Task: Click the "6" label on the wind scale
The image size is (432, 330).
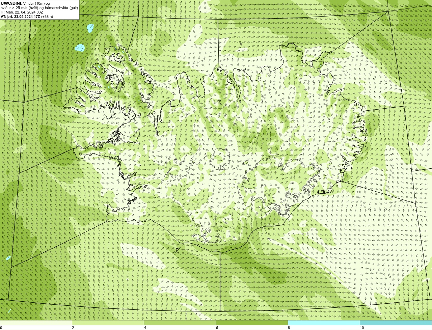Action: [x=217, y=328]
